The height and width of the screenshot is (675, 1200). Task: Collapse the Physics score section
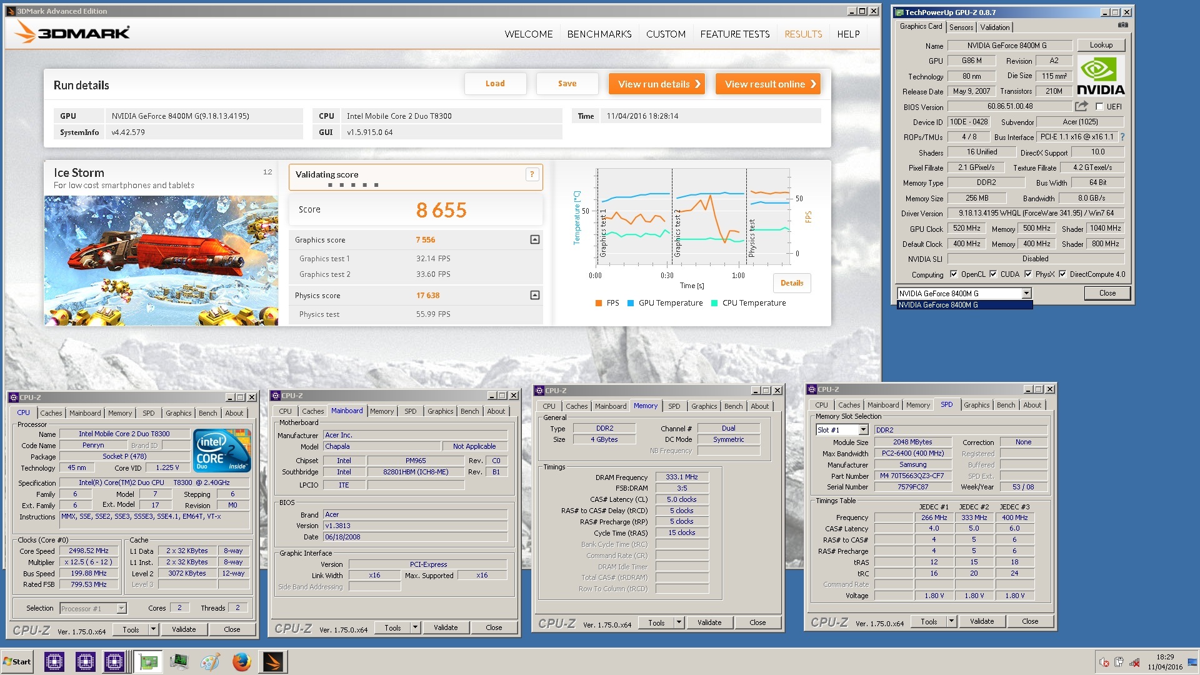(535, 295)
